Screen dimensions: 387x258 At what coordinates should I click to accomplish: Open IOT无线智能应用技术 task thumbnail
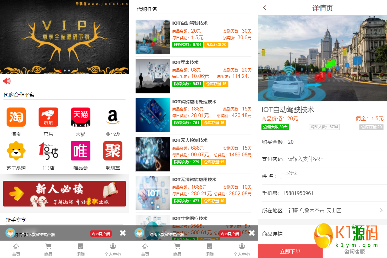[x=153, y=193]
